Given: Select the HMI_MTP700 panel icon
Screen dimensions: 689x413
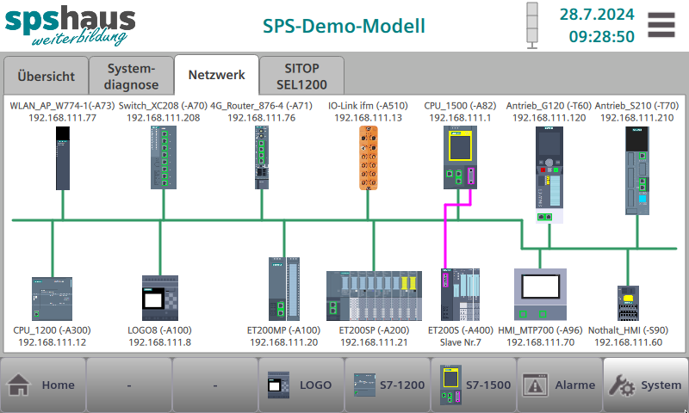Looking at the screenshot, I should pos(541,294).
